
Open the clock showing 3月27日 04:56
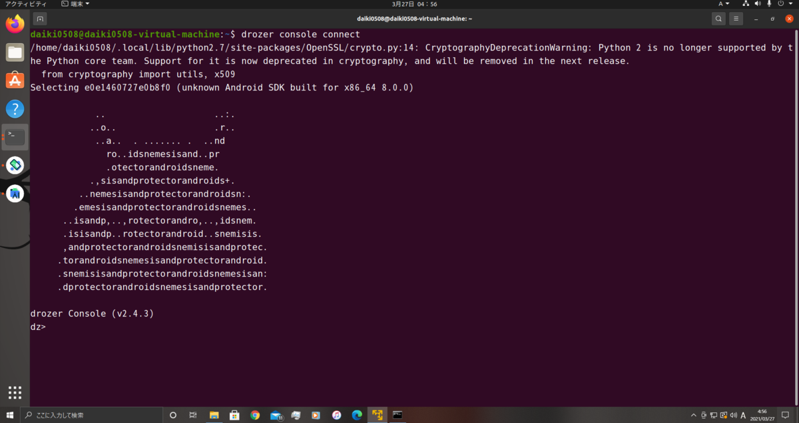coord(414,4)
